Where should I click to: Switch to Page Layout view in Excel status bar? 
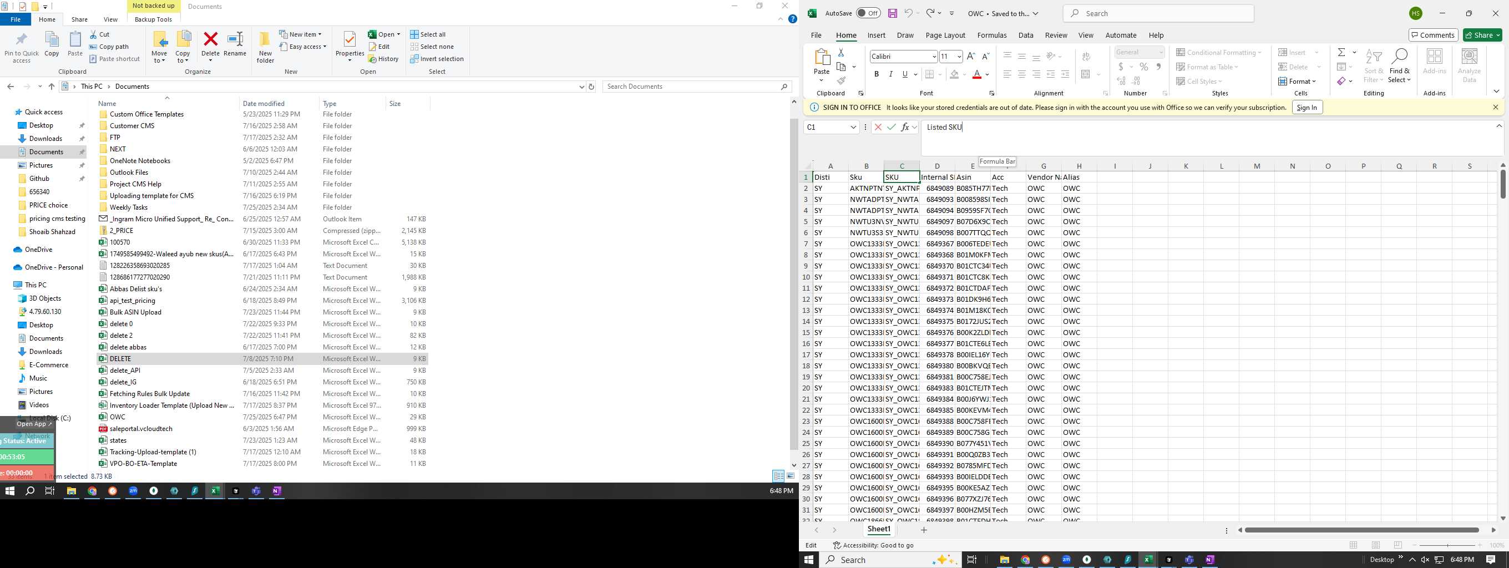pos(1376,545)
